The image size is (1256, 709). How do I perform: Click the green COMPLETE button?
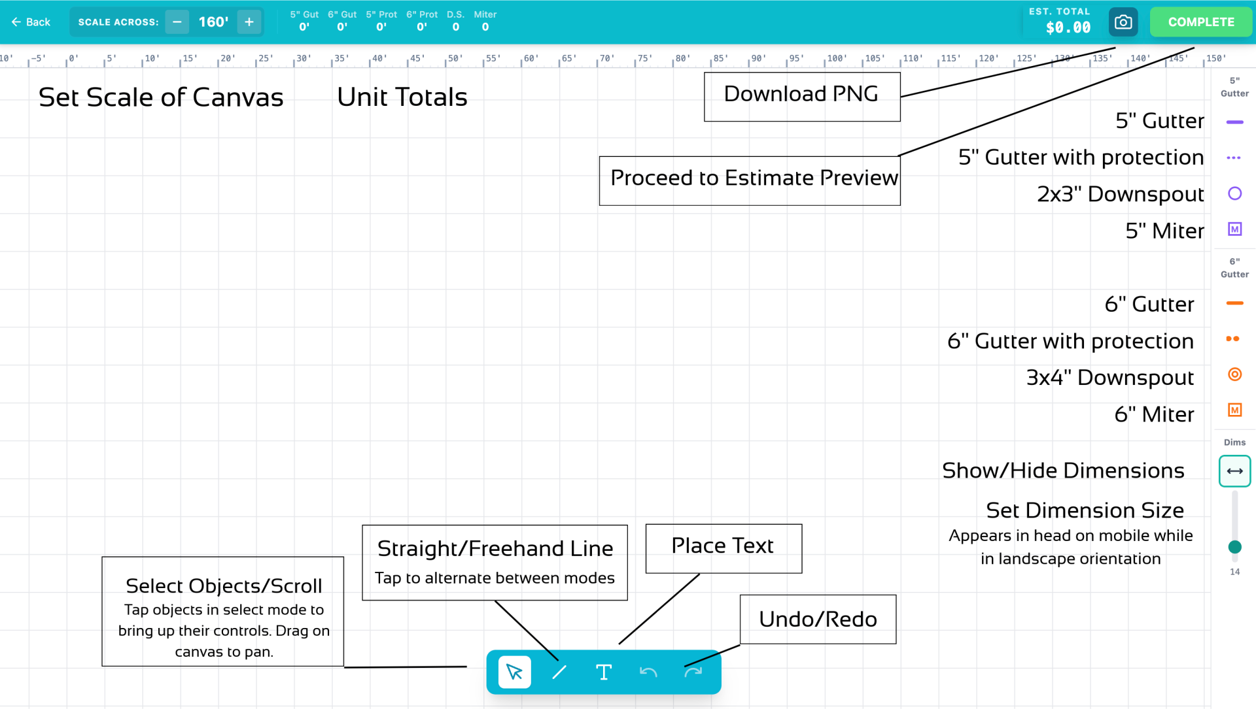(1201, 22)
